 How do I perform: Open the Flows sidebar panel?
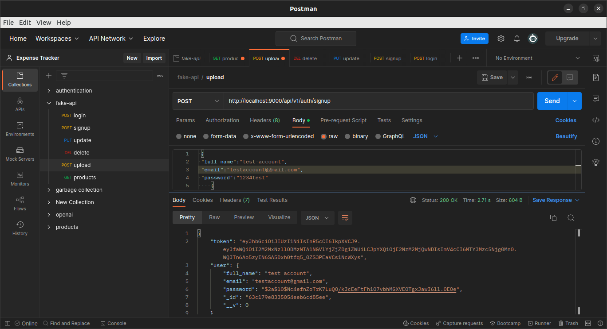(x=20, y=204)
